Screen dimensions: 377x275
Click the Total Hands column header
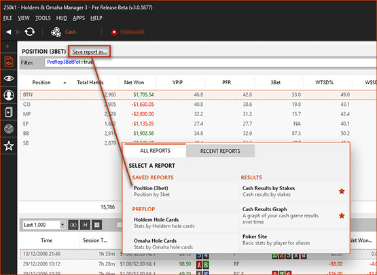pos(90,82)
